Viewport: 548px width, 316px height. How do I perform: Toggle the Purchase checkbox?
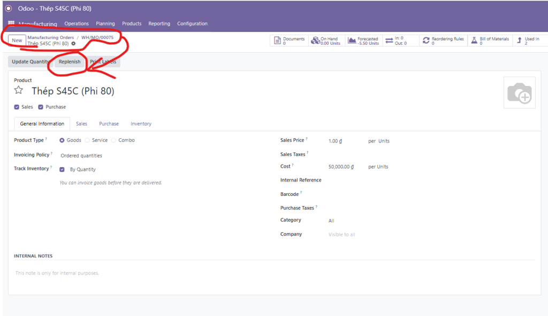click(x=41, y=107)
